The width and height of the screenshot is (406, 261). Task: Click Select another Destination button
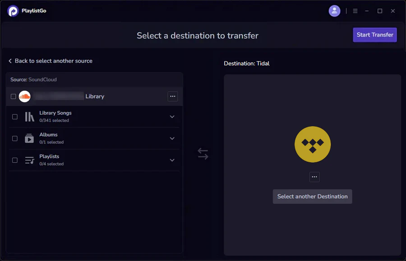pos(312,197)
